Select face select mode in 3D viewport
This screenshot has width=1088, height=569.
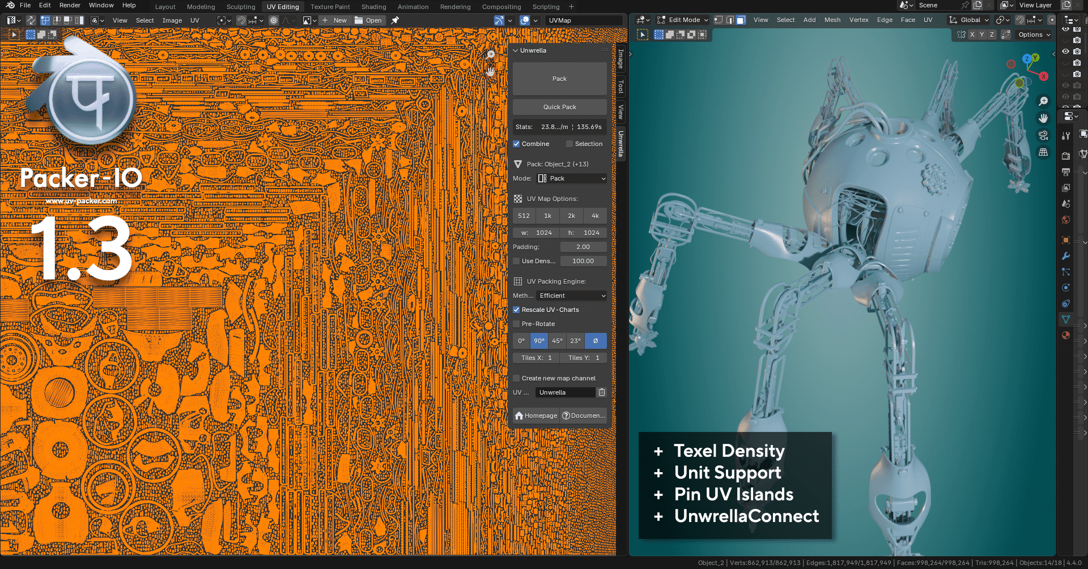pyautogui.click(x=741, y=20)
